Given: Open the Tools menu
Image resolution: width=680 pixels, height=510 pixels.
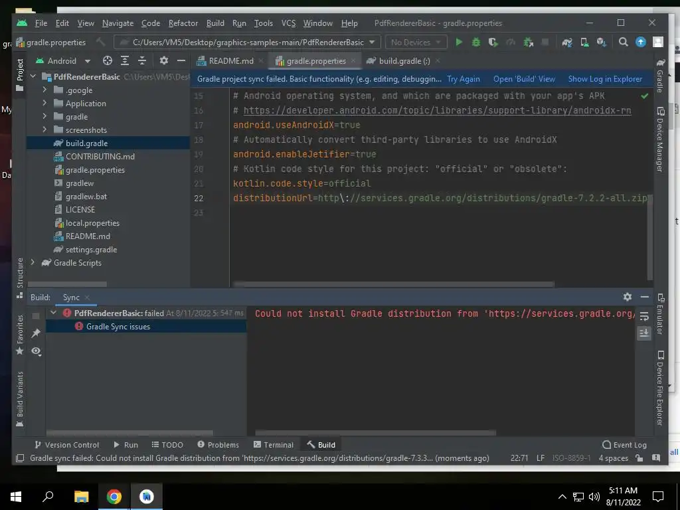Looking at the screenshot, I should 263,23.
